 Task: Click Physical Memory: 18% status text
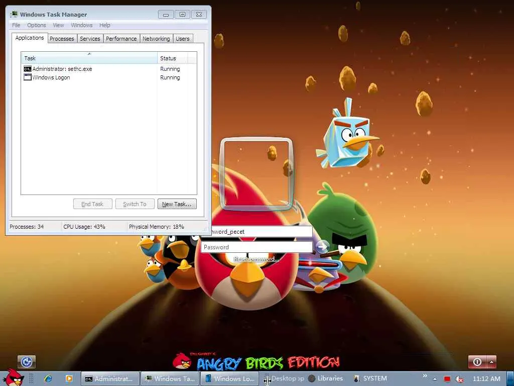(157, 227)
